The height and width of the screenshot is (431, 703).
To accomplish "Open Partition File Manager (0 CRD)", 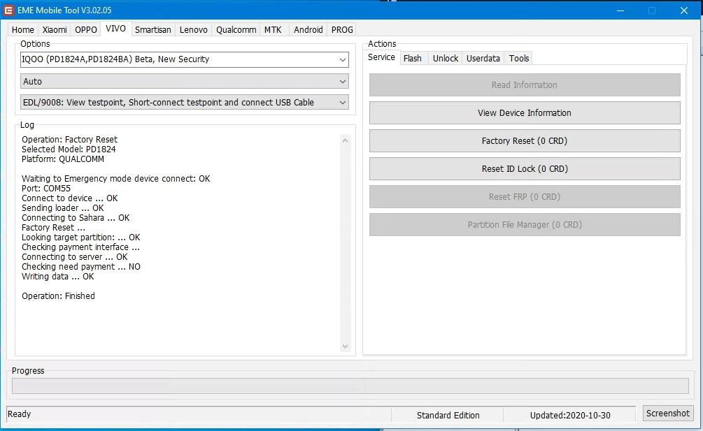I will pos(525,225).
